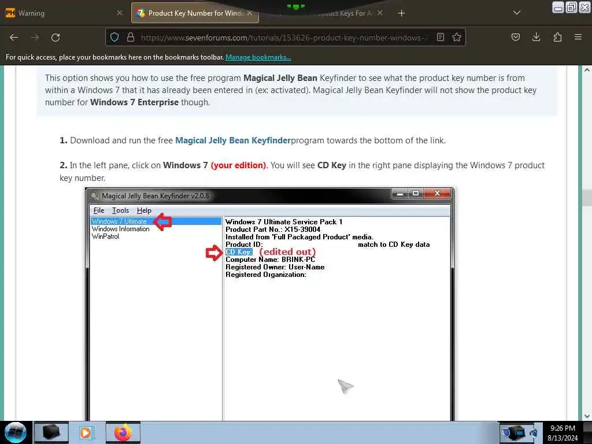
Task: Open the extensions puzzle icon
Action: coord(557,37)
